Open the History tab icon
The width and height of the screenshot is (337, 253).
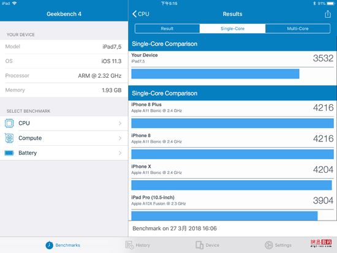[x=129, y=245]
